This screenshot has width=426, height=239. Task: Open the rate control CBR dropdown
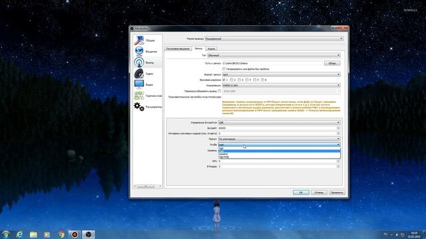point(280,122)
